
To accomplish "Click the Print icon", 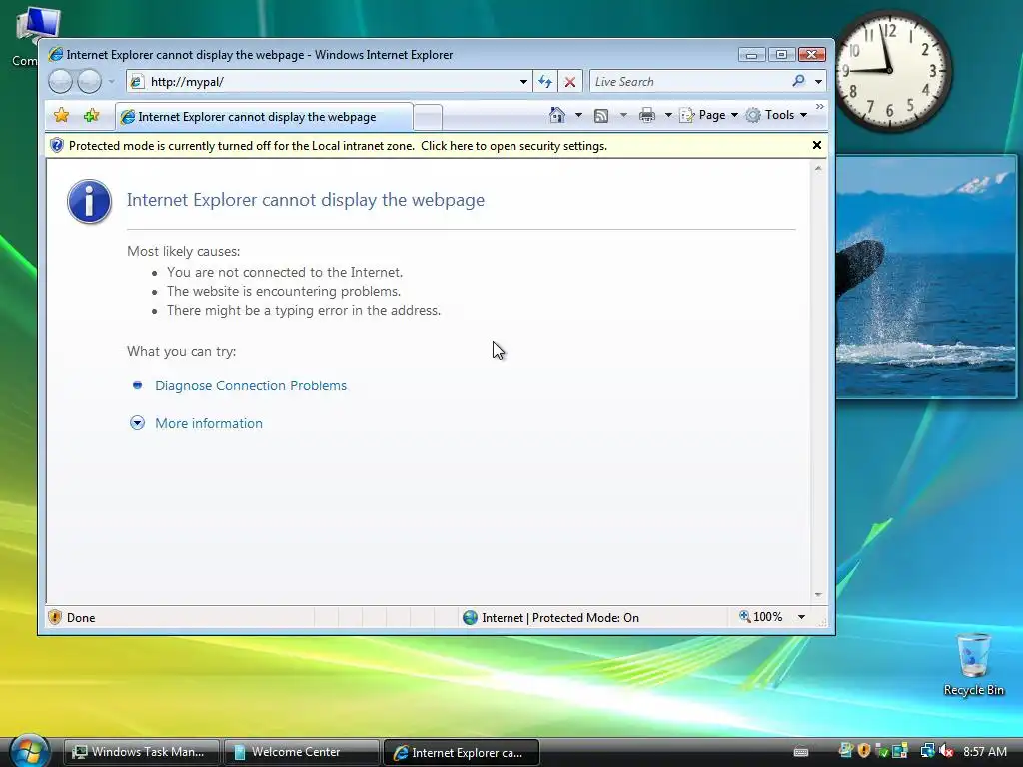I will (x=647, y=116).
